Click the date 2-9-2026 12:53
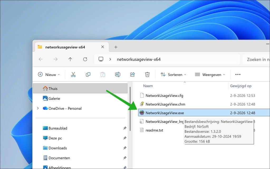The width and height of the screenshot is (270, 169). 243,95
